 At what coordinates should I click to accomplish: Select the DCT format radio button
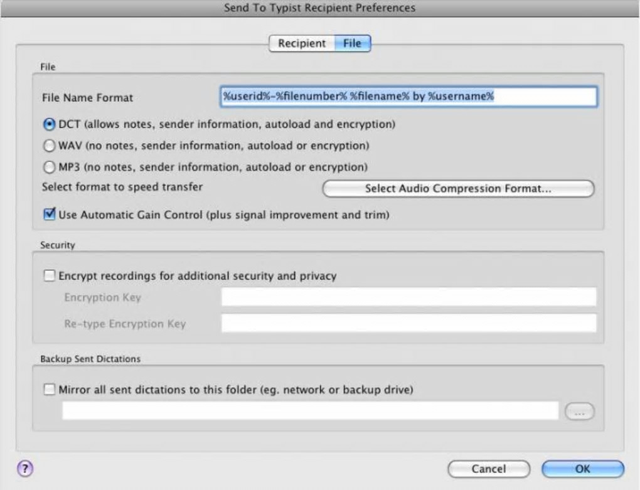49,124
